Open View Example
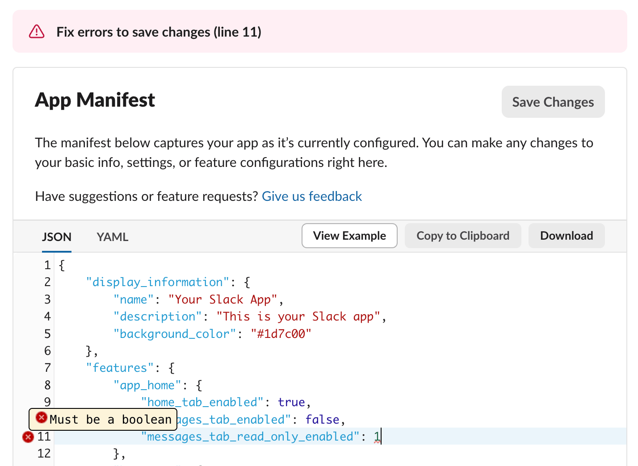The height and width of the screenshot is (466, 638). pos(349,236)
